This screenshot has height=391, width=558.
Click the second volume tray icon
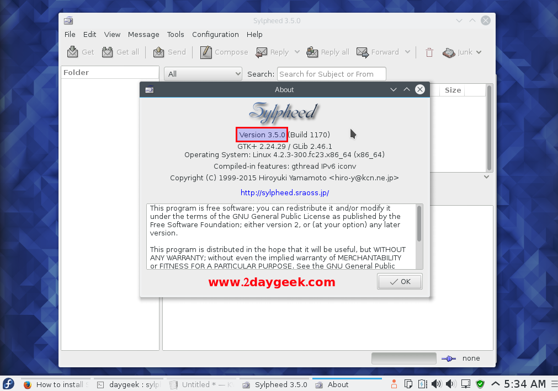click(451, 384)
